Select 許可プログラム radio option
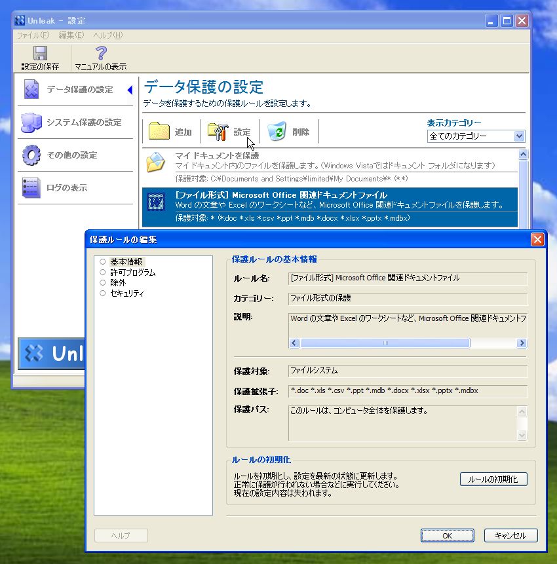Viewport: 557px width, 564px height. 102,272
